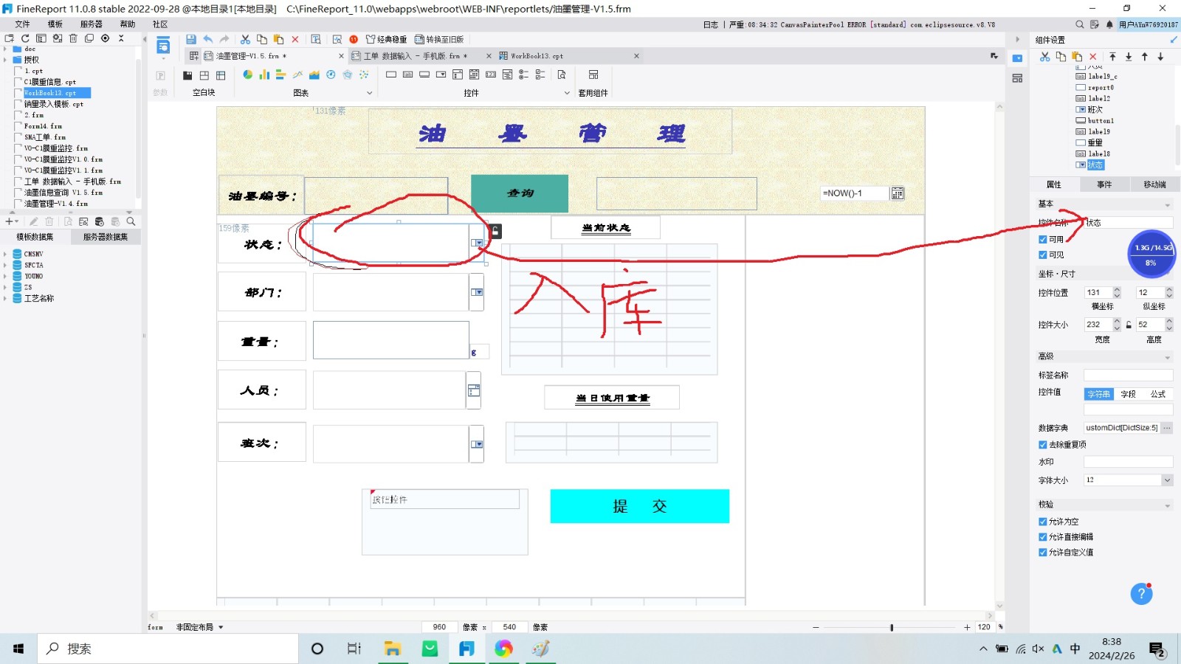Expand the 图表 chart gallery arrow

[x=370, y=93]
